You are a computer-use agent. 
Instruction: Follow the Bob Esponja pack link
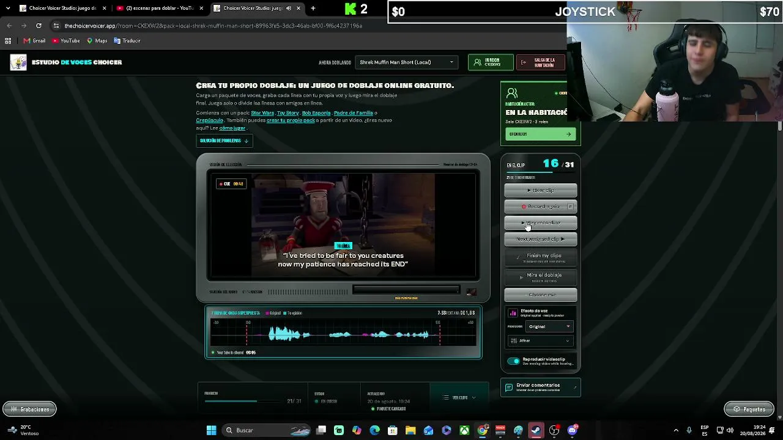[316, 113]
